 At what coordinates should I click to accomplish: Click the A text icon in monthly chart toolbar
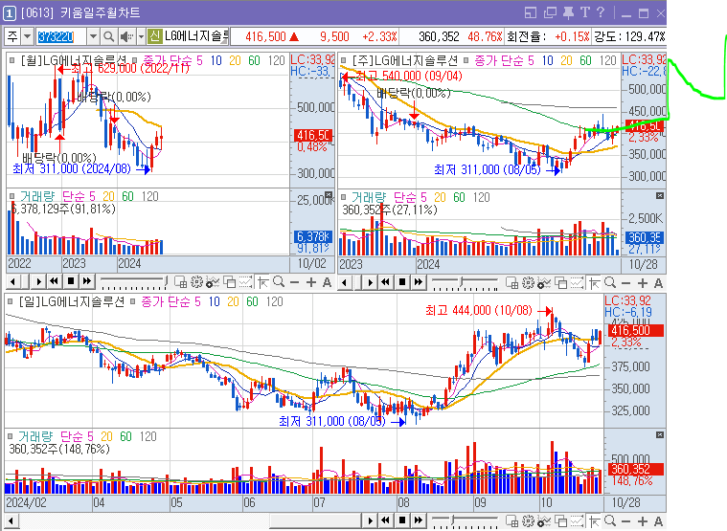[327, 282]
